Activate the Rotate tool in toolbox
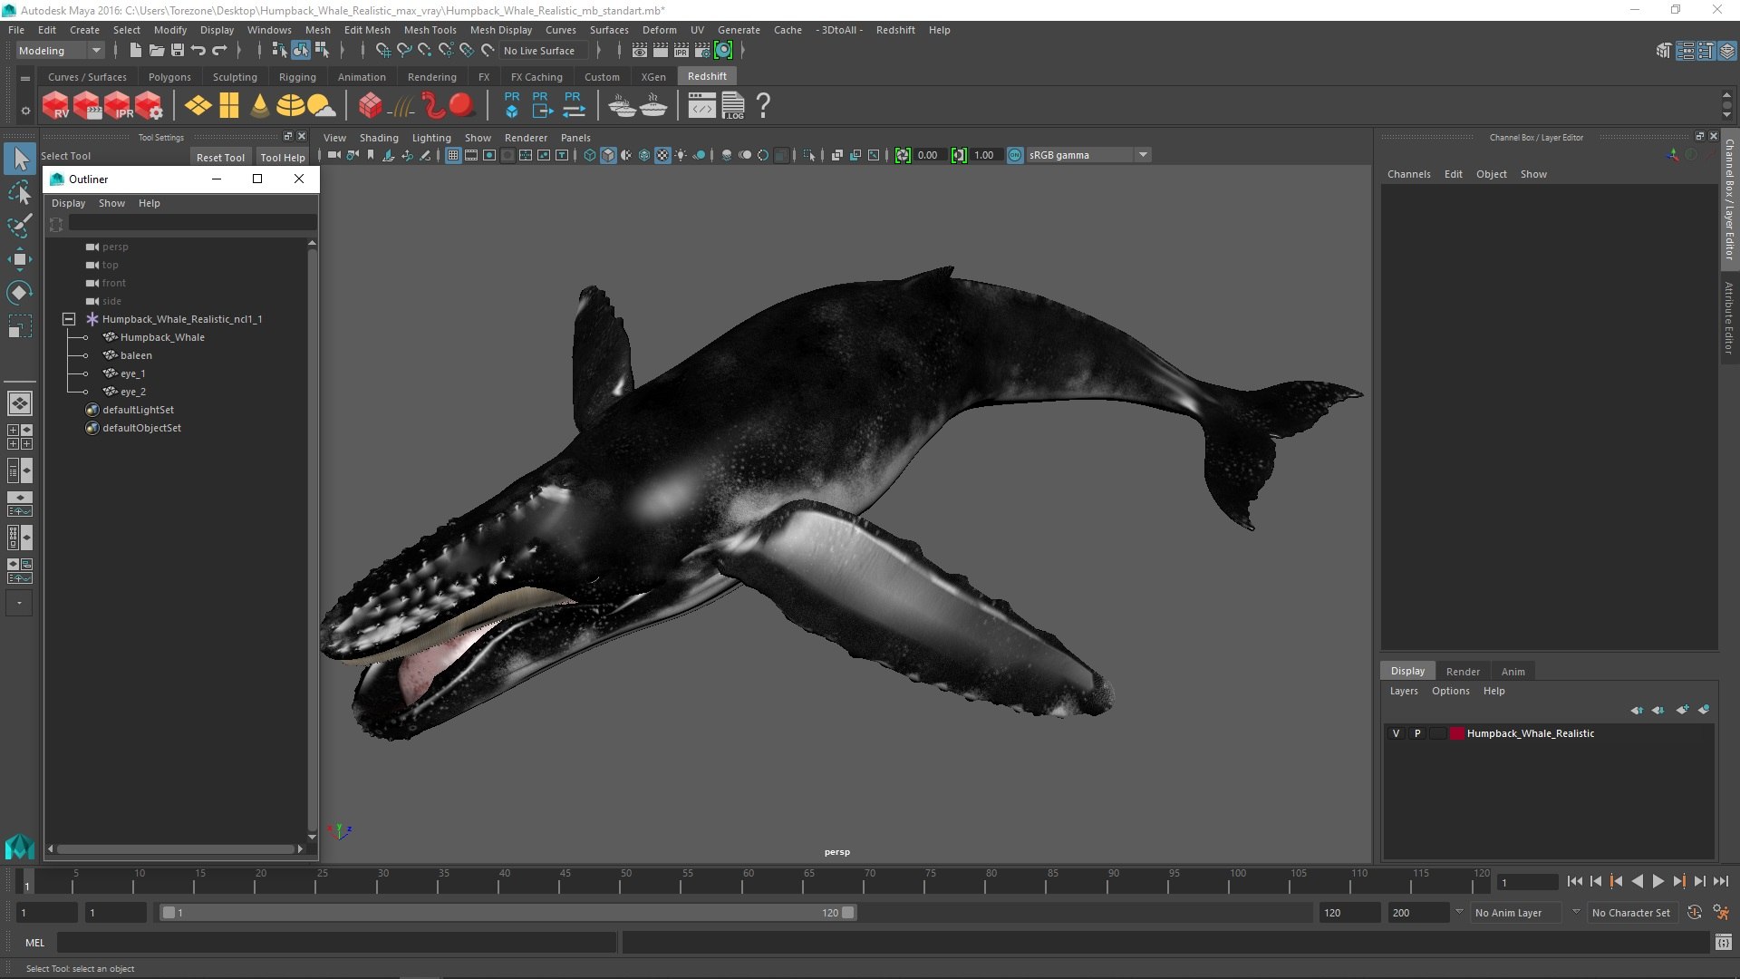 [x=20, y=292]
